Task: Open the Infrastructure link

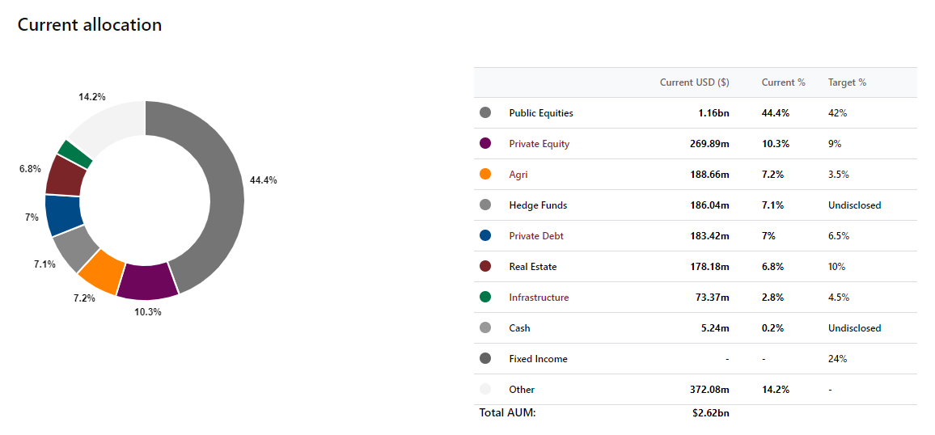Action: (539, 298)
